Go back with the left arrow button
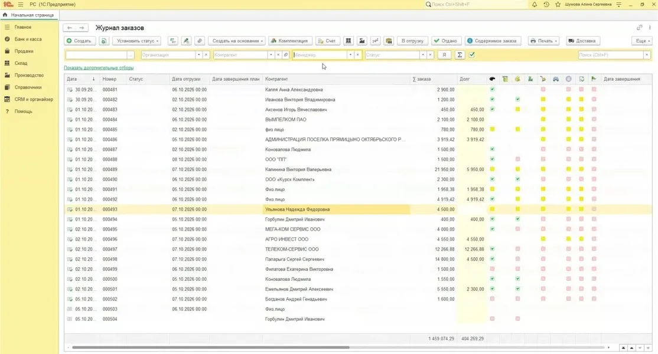658x354 pixels. 70,28
